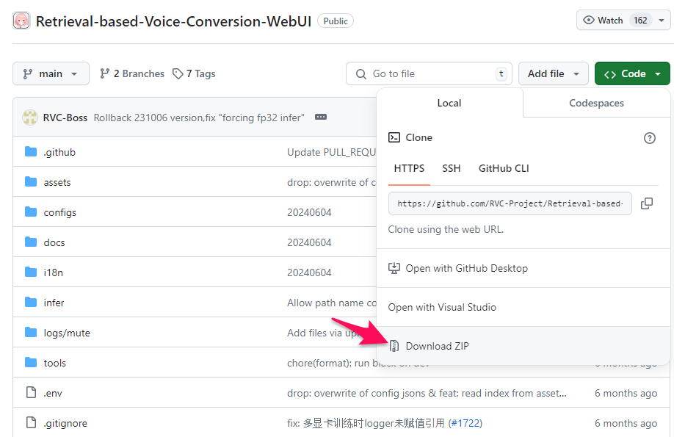Viewport: 674px width, 437px height.
Task: Click the zip file icon beside Download ZIP
Action: coord(394,346)
